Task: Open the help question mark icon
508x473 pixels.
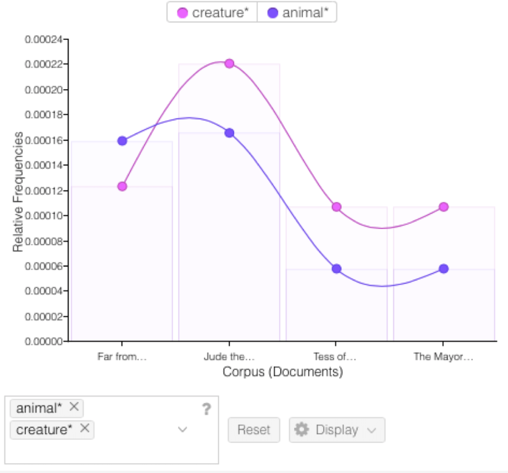Action: coord(206,409)
